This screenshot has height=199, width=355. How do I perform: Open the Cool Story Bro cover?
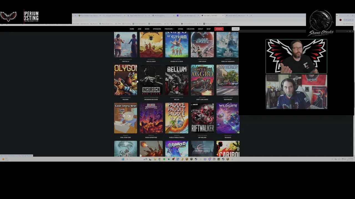coord(125,118)
